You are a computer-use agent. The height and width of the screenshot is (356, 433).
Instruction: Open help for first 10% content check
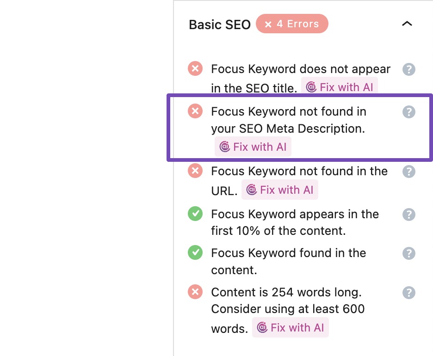(x=408, y=215)
